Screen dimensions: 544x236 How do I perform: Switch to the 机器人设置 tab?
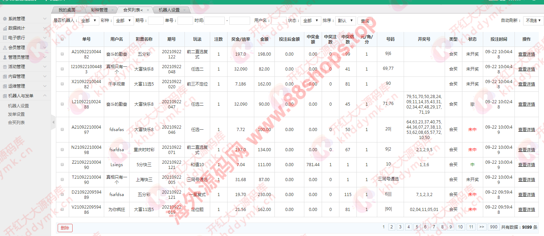click(x=166, y=10)
